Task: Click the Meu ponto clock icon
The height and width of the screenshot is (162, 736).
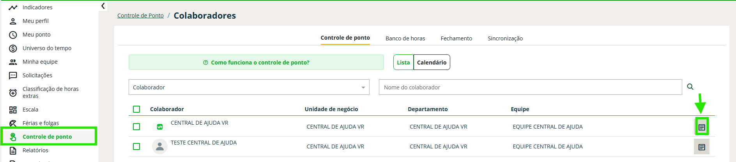Action: (13, 35)
